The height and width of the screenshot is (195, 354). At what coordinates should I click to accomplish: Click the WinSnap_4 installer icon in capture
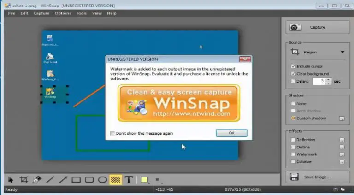(50, 75)
